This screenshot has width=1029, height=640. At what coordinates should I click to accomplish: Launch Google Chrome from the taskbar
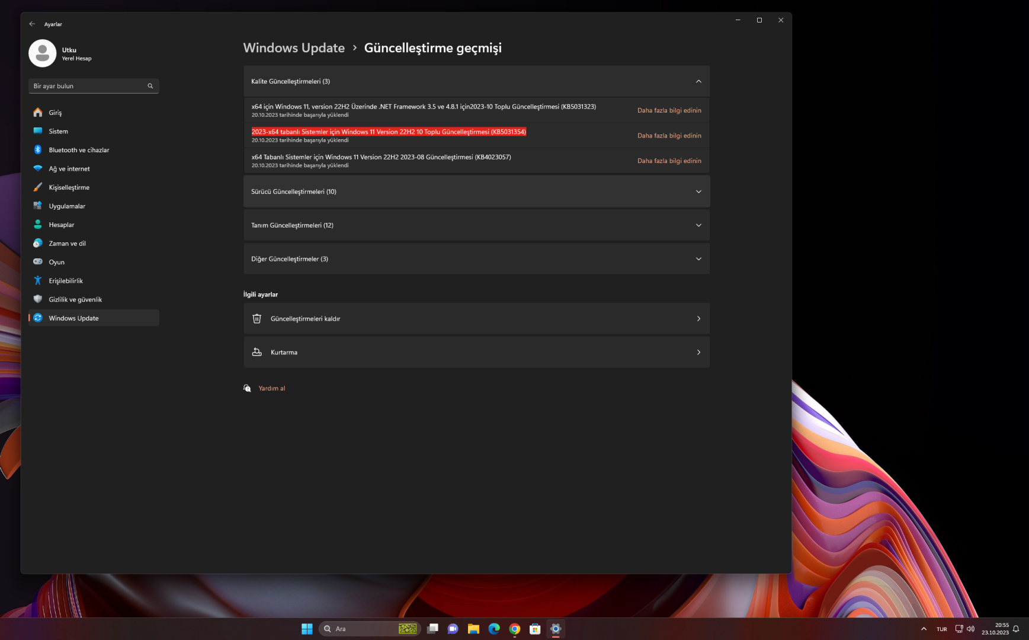click(x=515, y=629)
